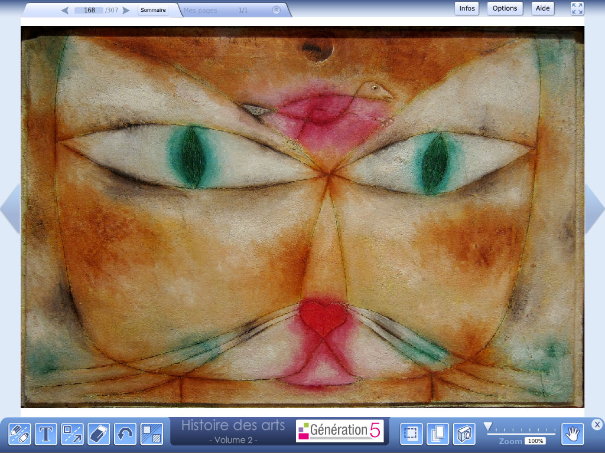Expand the Mes pages panel chevron

[x=277, y=10]
